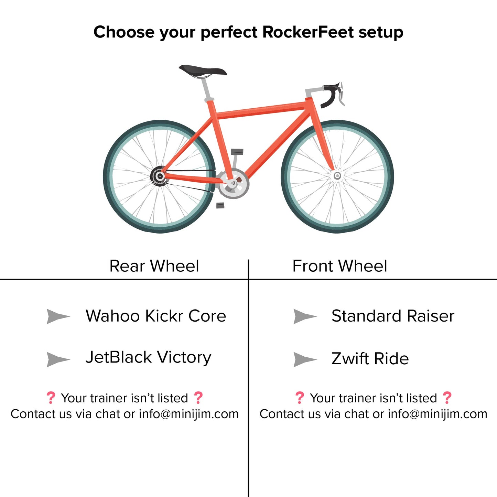The image size is (497, 497).
Task: Click the arrow icon beside JetBlack Victory
Action: [58, 360]
